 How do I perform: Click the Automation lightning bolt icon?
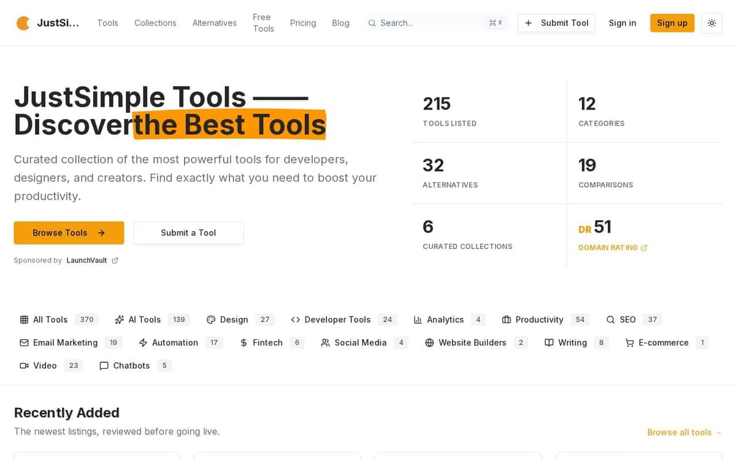click(x=143, y=343)
